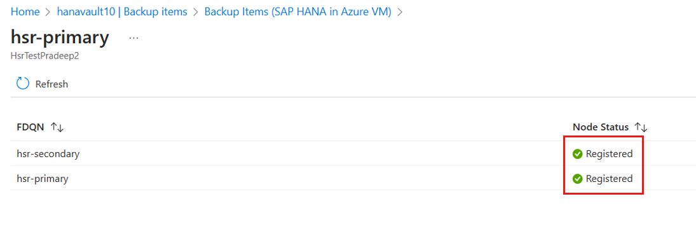The width and height of the screenshot is (696, 243).
Task: Click the circular Refresh icon
Action: coord(23,83)
